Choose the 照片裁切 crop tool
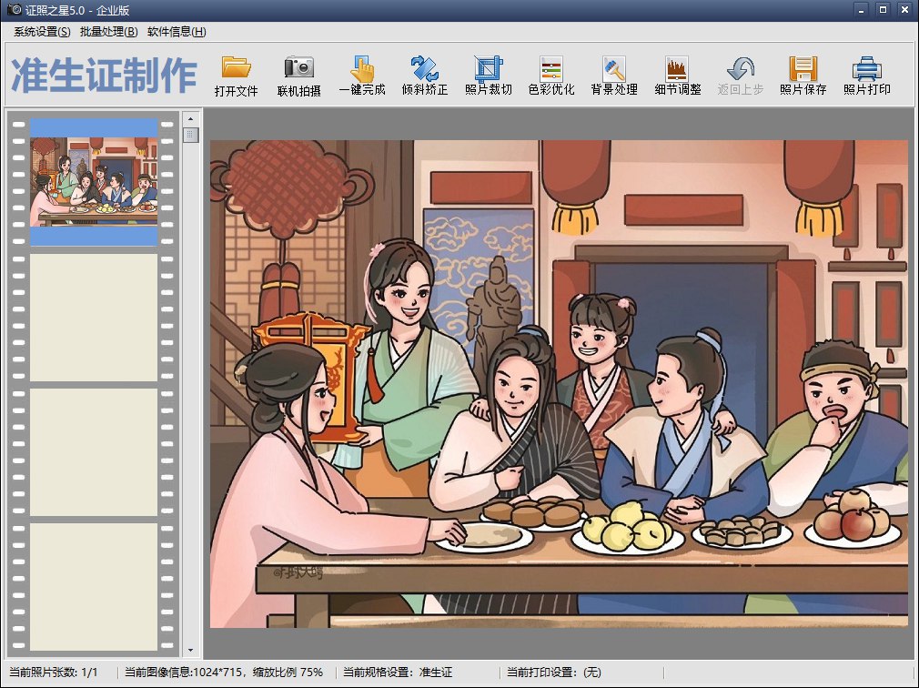Viewport: 919px width, 688px height. 489,68
